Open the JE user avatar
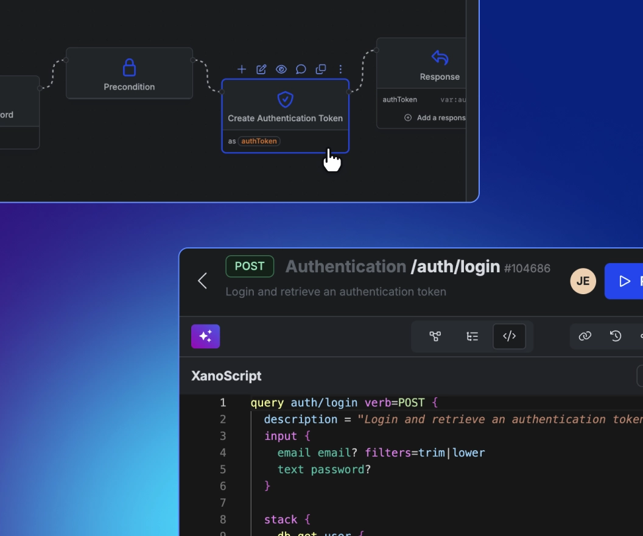643x536 pixels. coord(583,281)
